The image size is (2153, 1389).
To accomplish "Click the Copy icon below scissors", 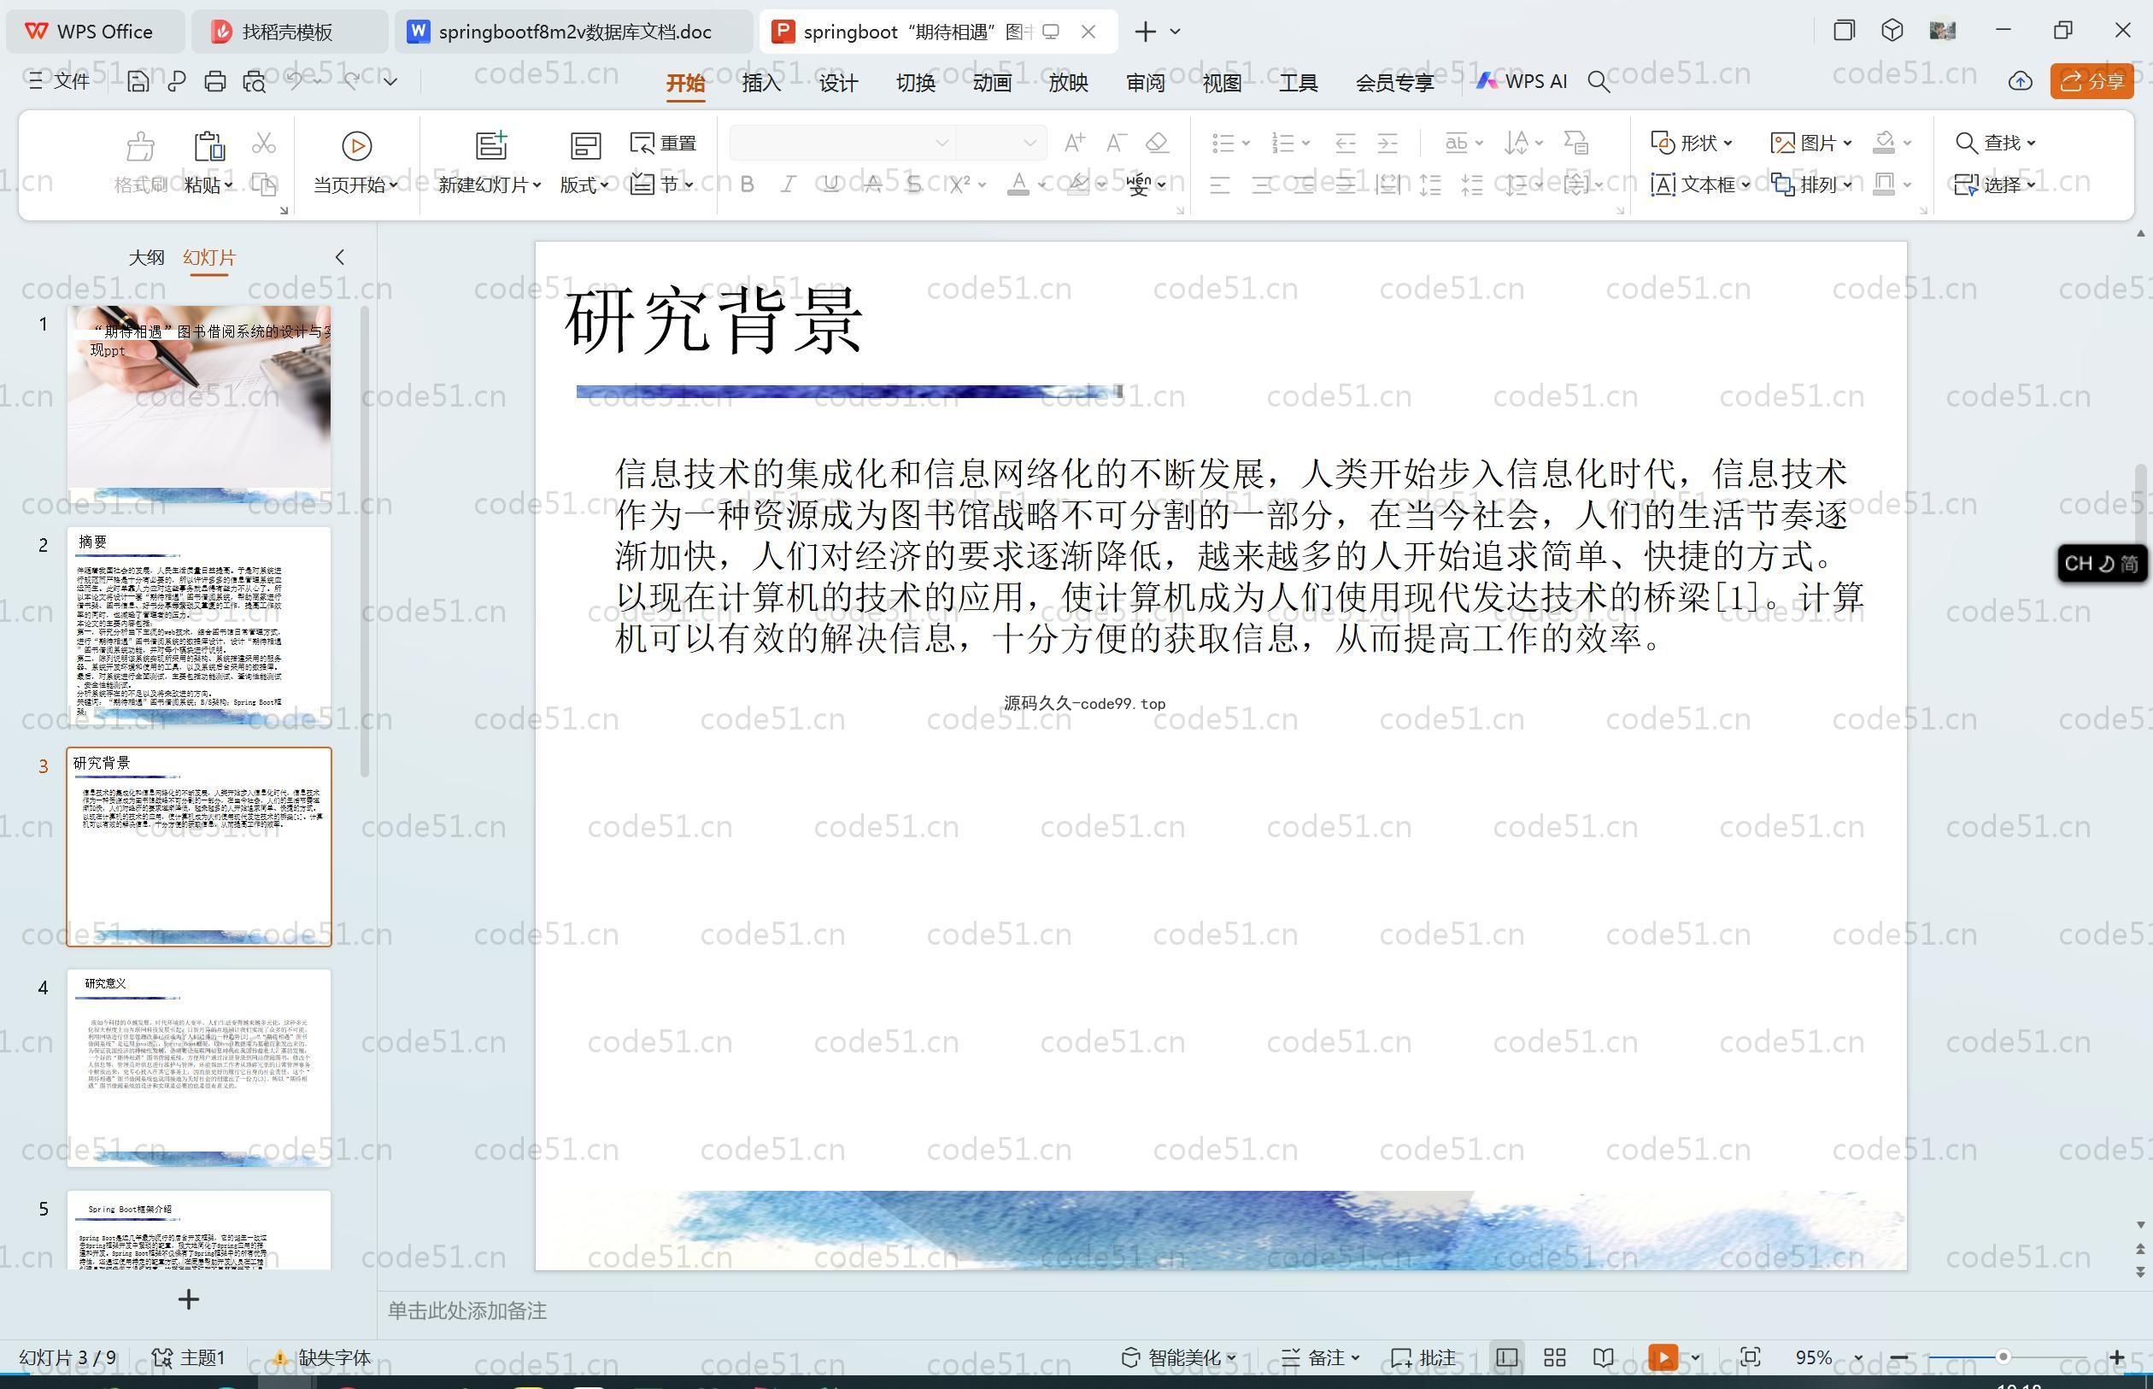I will pos(263,184).
